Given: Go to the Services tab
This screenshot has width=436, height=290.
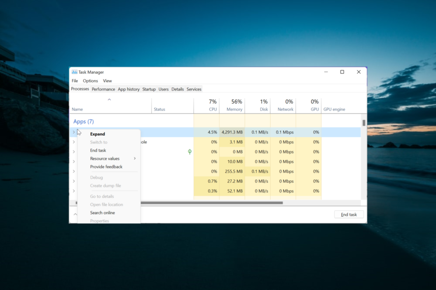Looking at the screenshot, I should 194,89.
